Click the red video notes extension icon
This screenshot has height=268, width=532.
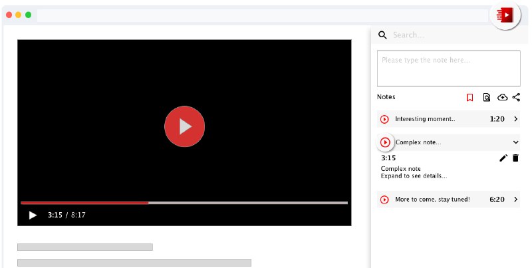(x=505, y=15)
